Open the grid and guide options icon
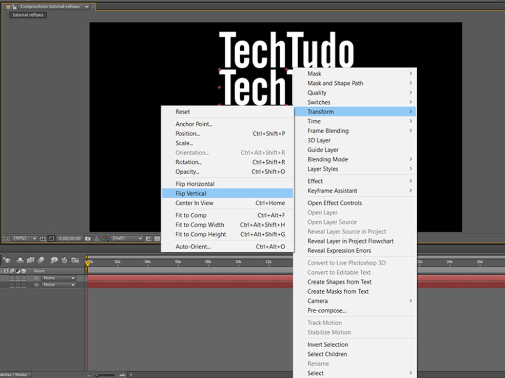Image resolution: width=505 pixels, height=378 pixels. [x=43, y=239]
